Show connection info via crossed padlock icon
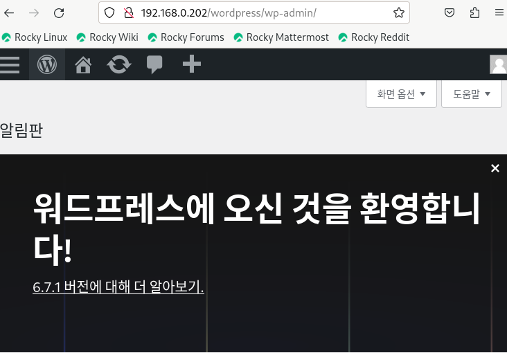This screenshot has height=353, width=507. [129, 13]
